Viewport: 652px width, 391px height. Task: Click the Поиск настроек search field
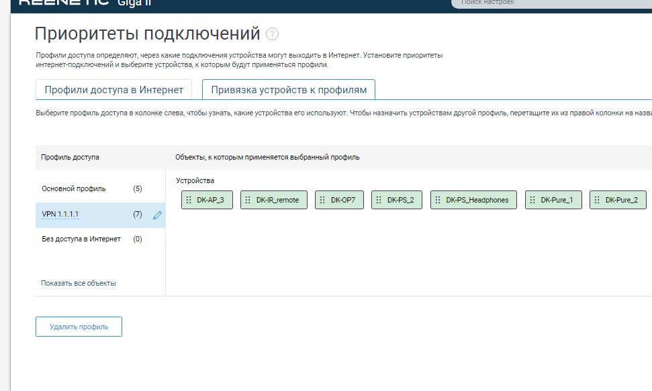pyautogui.click(x=551, y=3)
